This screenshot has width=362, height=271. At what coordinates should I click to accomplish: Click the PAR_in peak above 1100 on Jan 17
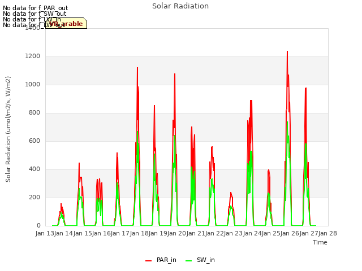(x=137, y=68)
